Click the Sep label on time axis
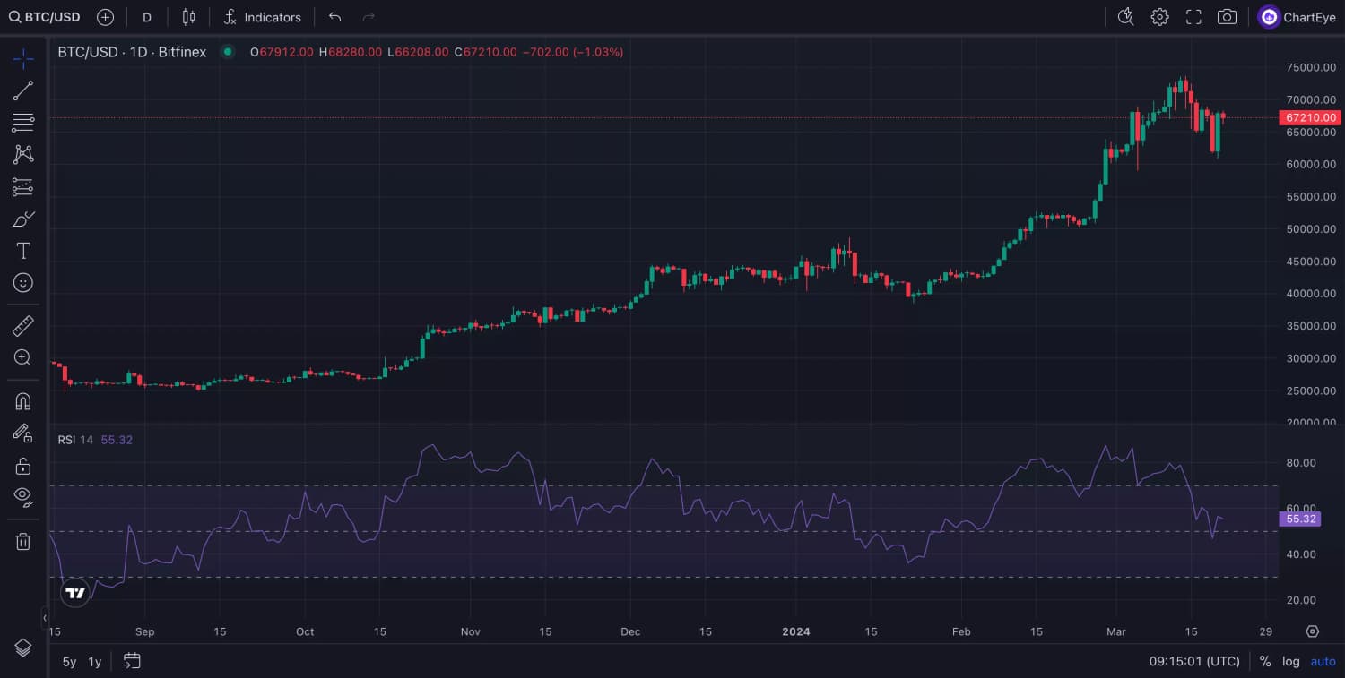1345x678 pixels. click(144, 631)
